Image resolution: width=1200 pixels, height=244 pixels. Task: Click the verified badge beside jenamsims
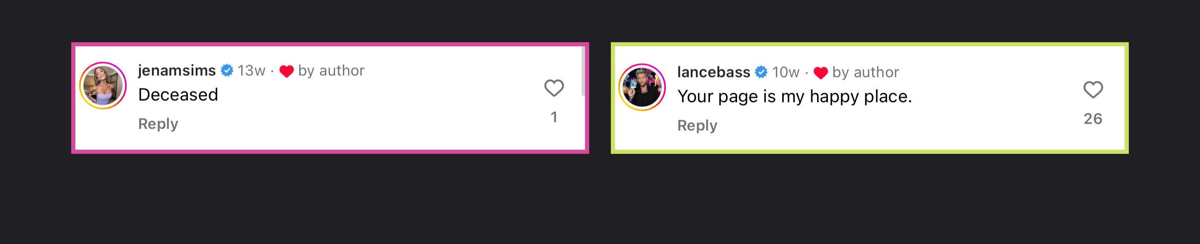point(227,70)
